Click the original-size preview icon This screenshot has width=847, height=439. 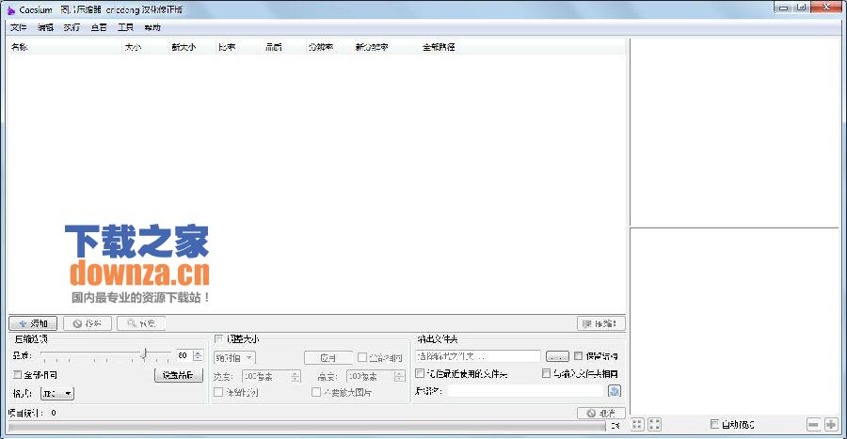(x=655, y=425)
